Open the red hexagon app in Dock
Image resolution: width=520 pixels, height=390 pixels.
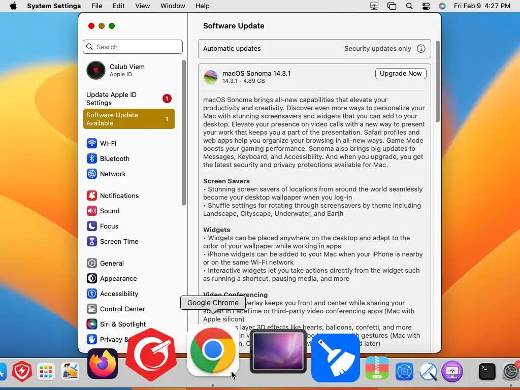151,355
